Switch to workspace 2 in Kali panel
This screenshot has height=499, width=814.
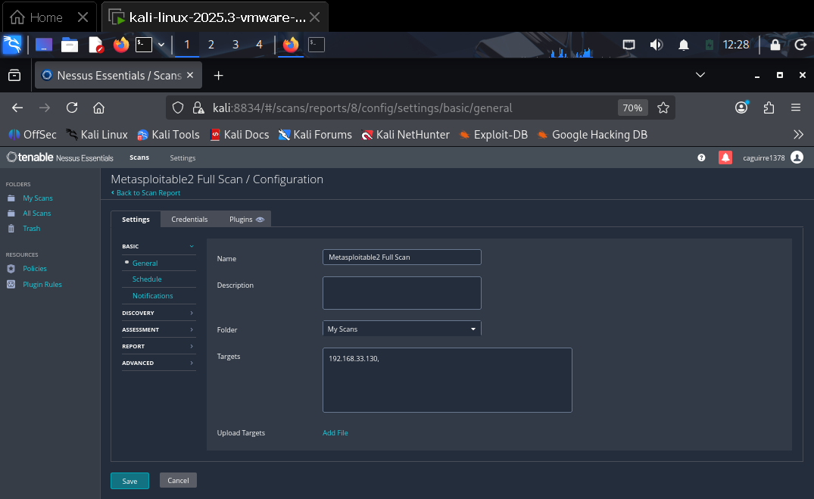(211, 45)
